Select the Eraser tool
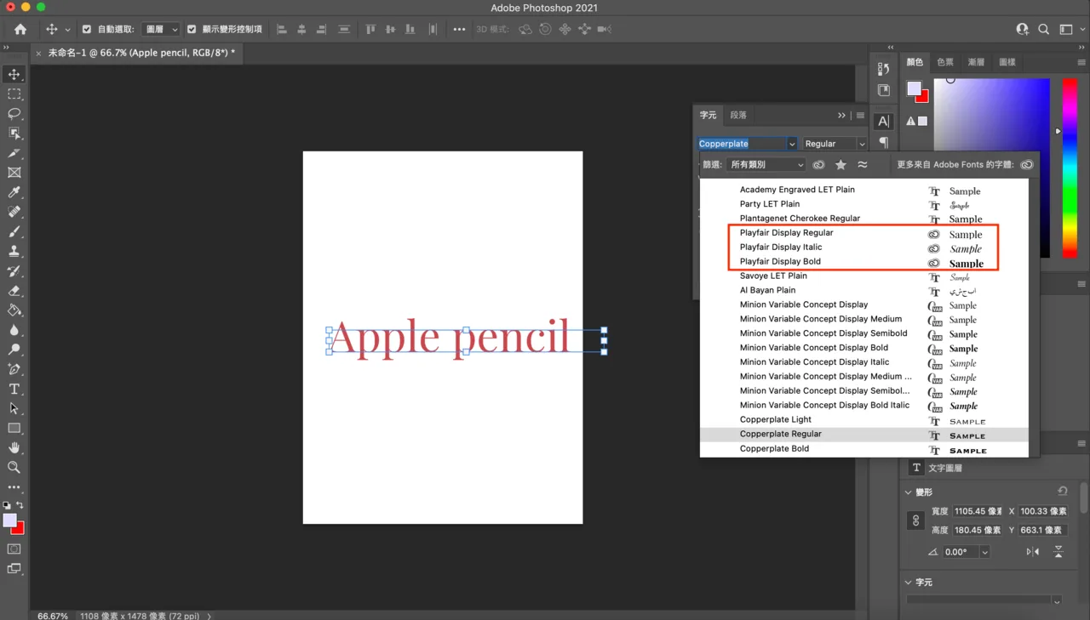This screenshot has width=1090, height=620. (14, 291)
